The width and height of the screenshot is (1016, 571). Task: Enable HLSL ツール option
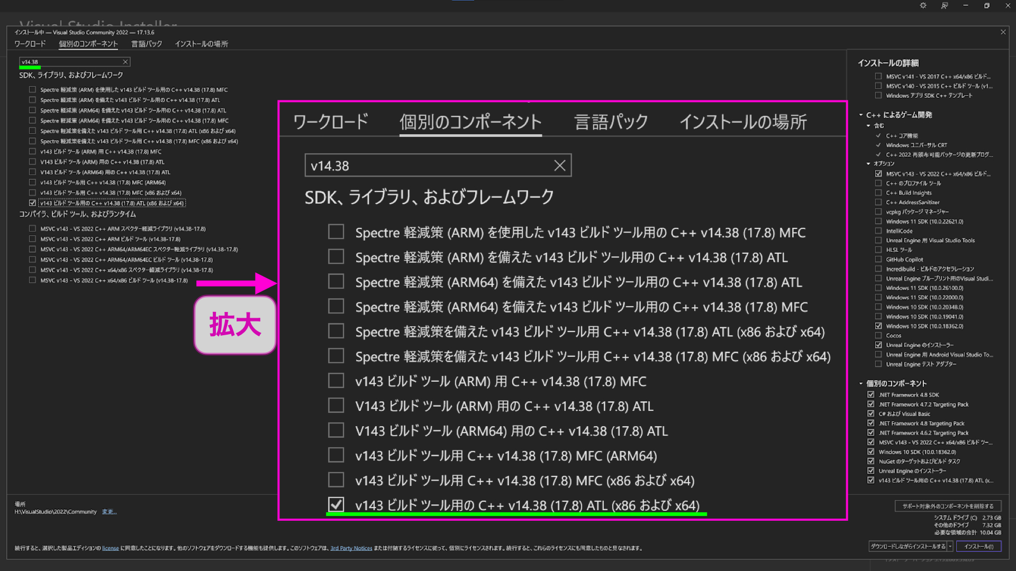[x=878, y=250]
